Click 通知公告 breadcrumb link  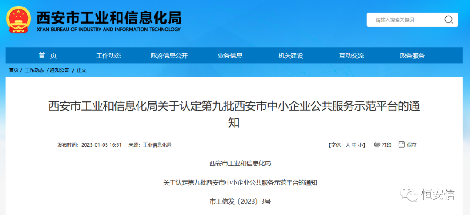click(59, 70)
